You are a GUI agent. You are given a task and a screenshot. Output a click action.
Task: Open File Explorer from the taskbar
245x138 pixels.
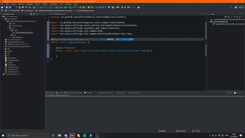tap(60, 135)
